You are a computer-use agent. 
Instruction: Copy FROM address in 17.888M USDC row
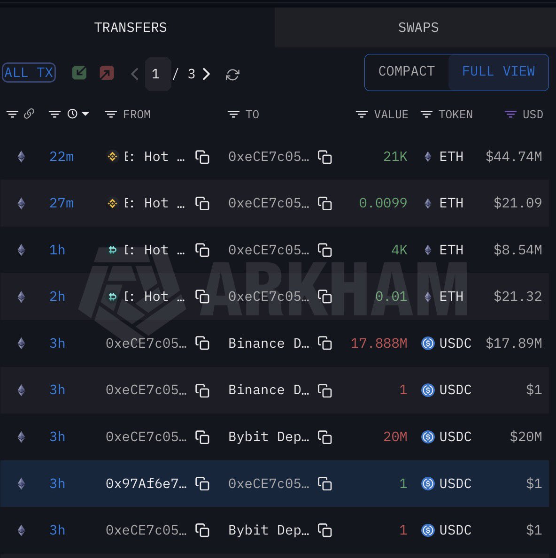[x=202, y=344]
